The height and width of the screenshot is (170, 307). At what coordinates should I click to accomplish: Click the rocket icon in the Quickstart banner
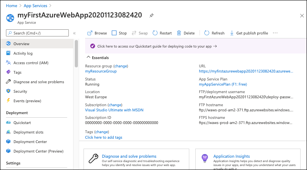pos(93,46)
